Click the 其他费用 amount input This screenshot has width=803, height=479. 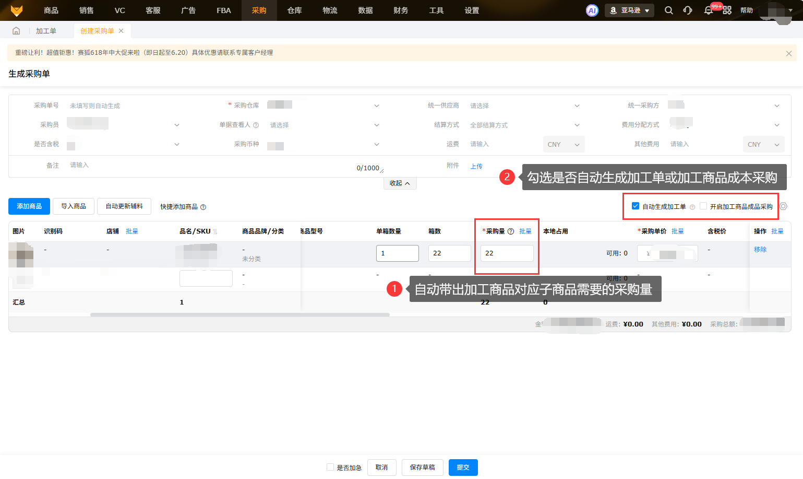(x=704, y=144)
